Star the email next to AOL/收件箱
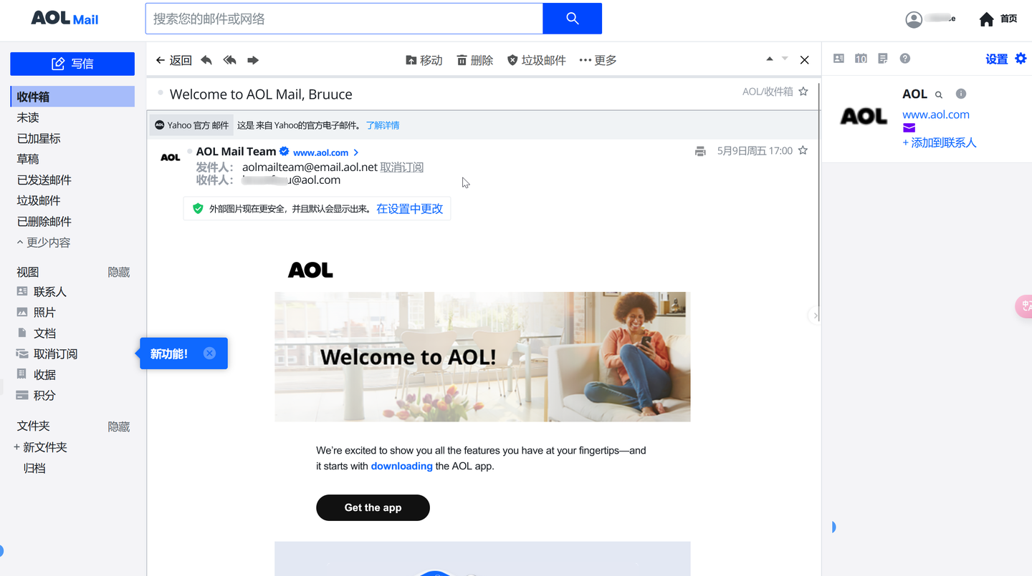Viewport: 1032px width, 576px height. 803,92
